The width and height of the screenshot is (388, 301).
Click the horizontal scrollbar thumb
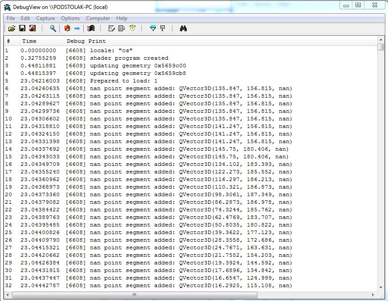pos(135,295)
